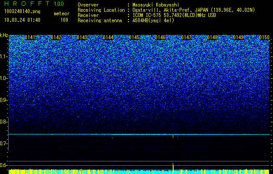This screenshot has height=174, width=273.
Task: Click the 0147 time marker
Action: click(186, 37)
